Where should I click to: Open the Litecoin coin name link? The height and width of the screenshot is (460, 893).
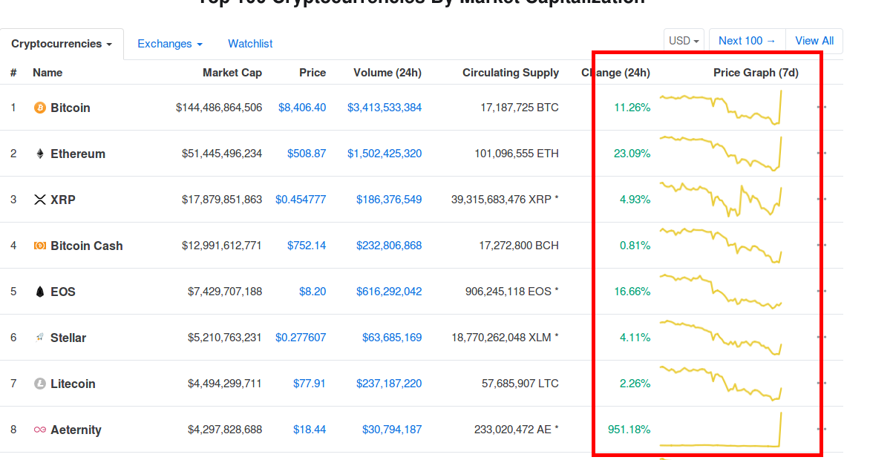(73, 384)
